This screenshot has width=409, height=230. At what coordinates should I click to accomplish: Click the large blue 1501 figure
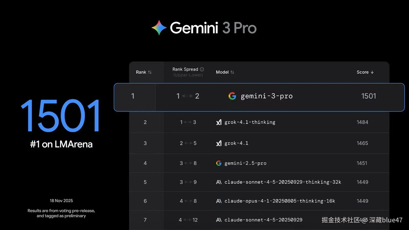(61, 116)
